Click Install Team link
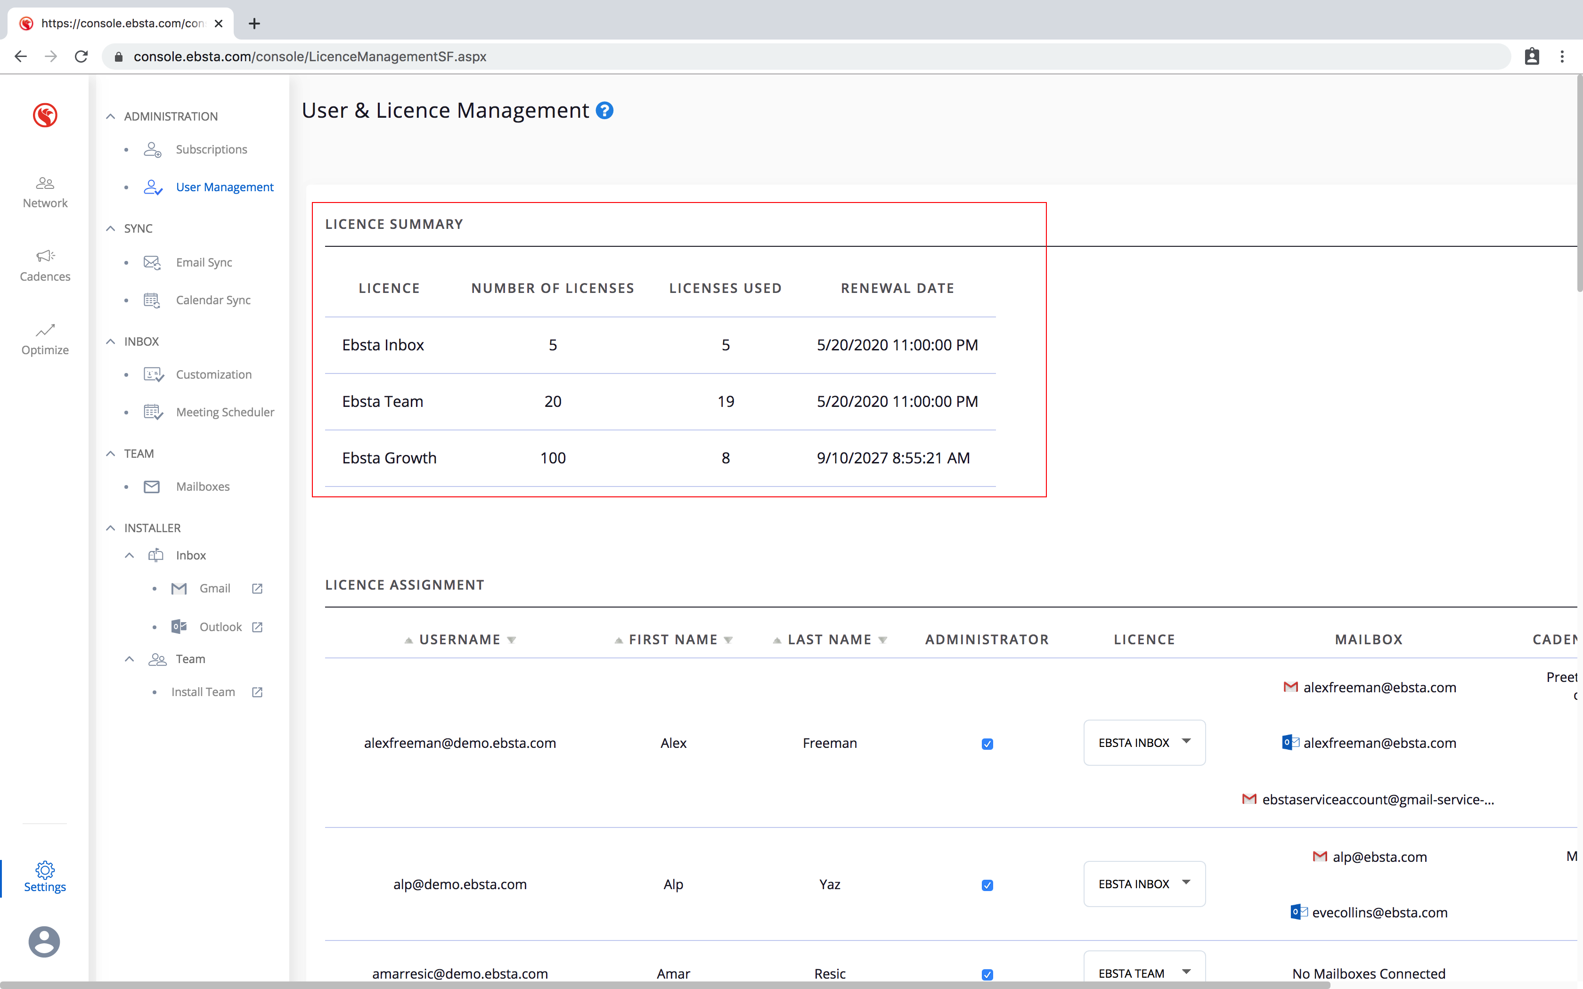Image resolution: width=1583 pixels, height=989 pixels. coord(203,692)
